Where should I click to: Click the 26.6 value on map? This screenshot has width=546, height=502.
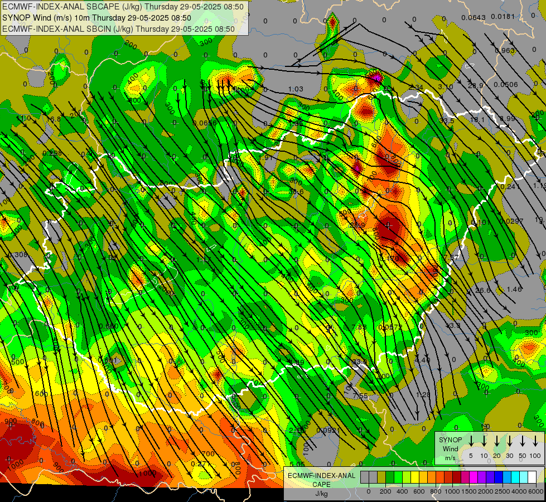(x=482, y=290)
